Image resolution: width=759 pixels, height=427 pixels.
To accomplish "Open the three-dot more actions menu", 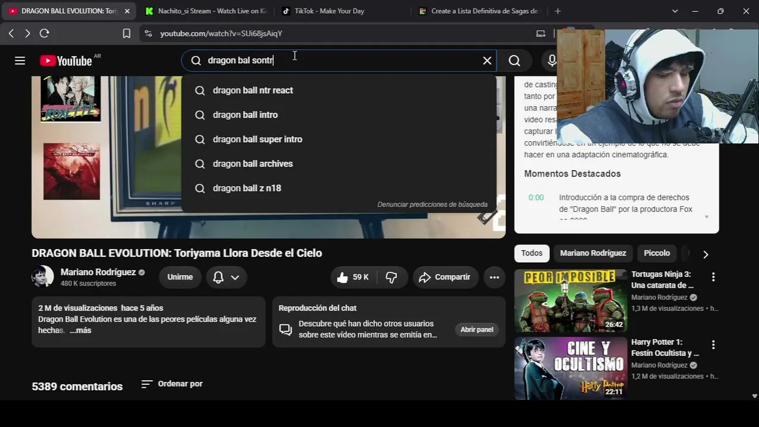I will (494, 277).
